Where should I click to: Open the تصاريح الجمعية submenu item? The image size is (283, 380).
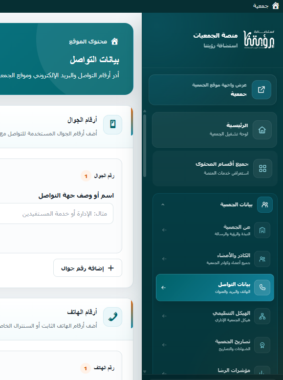215,345
